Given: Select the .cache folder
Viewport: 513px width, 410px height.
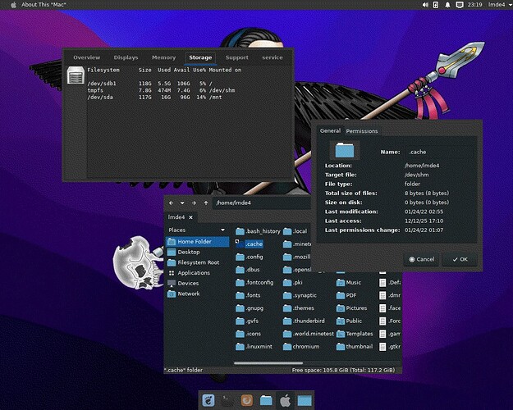Looking at the screenshot, I should (250, 244).
